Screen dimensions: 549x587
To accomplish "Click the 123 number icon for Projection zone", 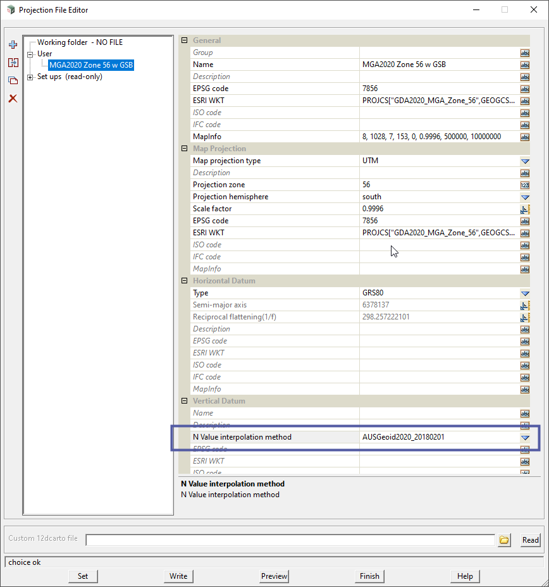I will coord(524,185).
